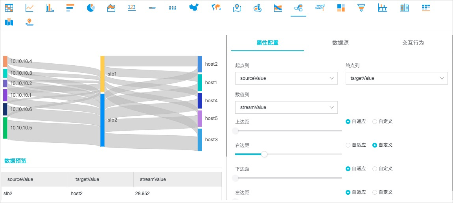Select the blue grid table icon

[425, 8]
